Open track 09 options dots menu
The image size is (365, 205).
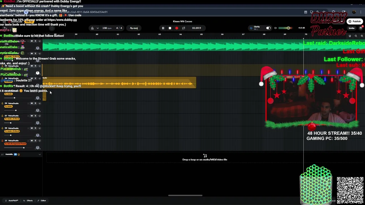[x=28, y=141]
